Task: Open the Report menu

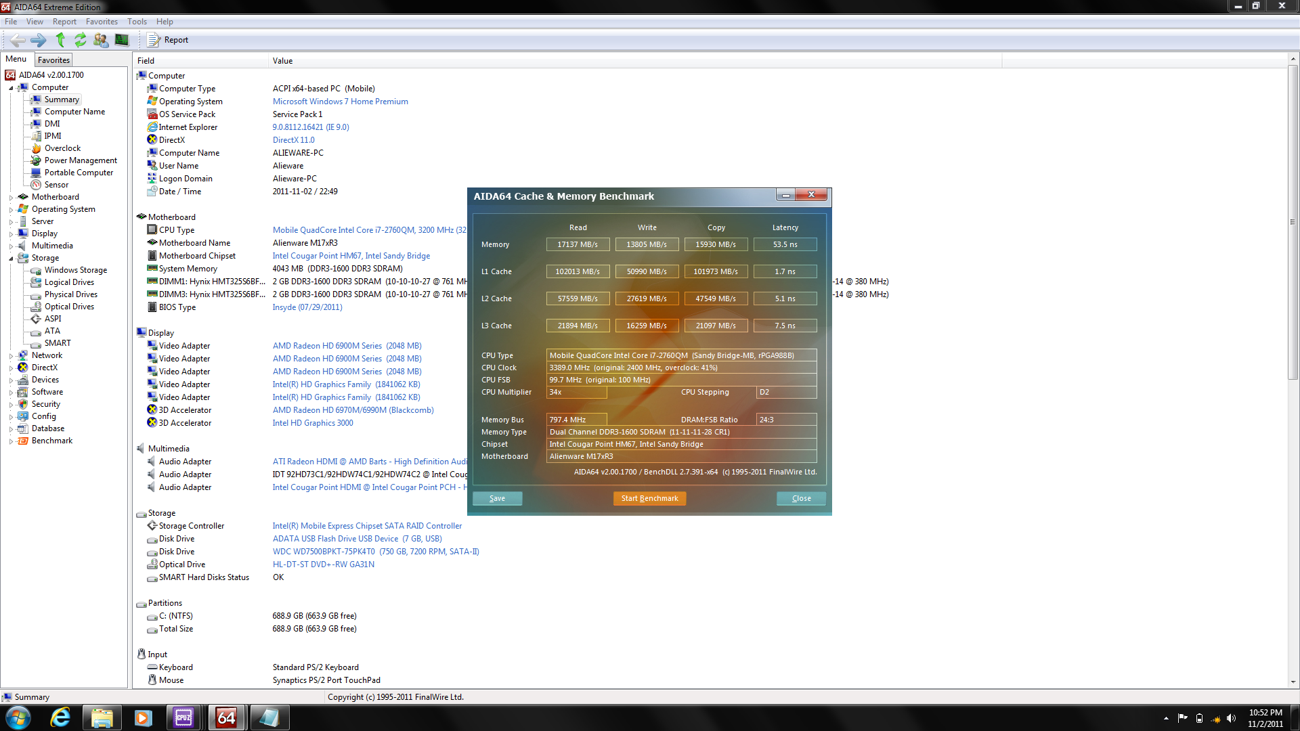Action: click(x=64, y=22)
